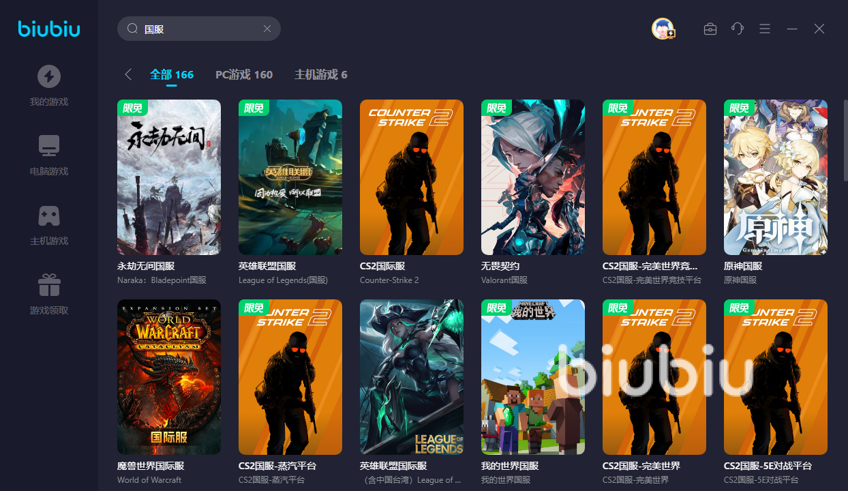Click the toolbox briefcase icon in header

(710, 29)
